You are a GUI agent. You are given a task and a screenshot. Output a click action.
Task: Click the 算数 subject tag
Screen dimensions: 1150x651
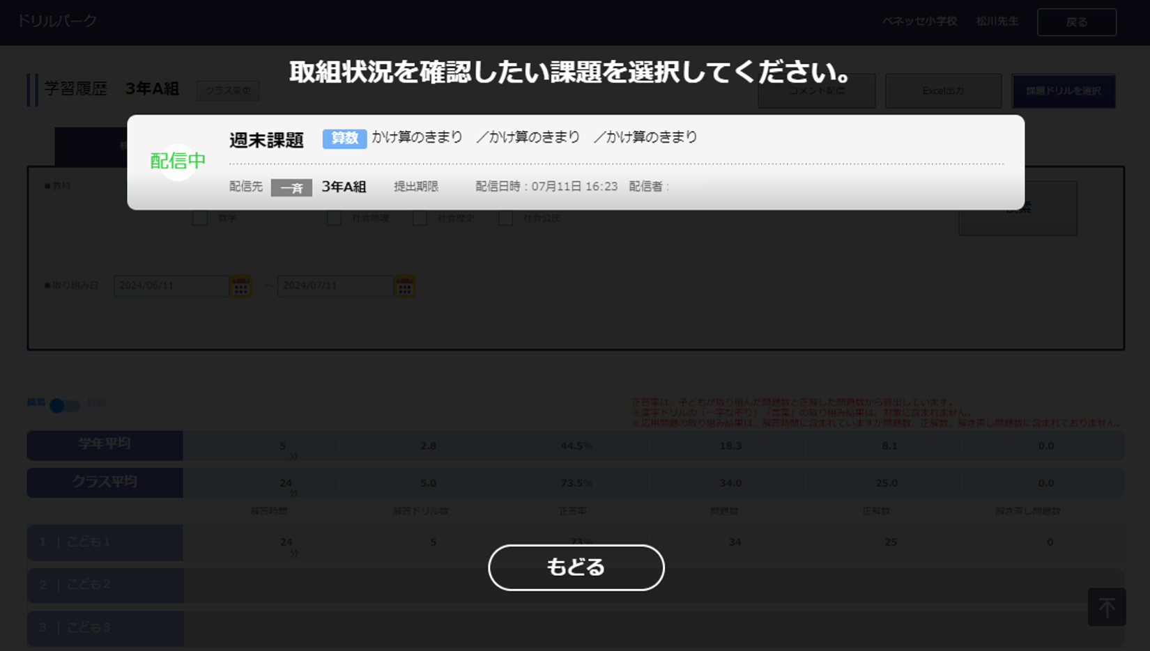(344, 139)
